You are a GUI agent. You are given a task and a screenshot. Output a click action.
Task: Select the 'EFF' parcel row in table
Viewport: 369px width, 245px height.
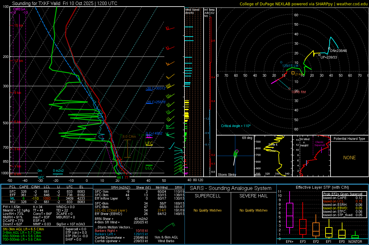coord(47,195)
